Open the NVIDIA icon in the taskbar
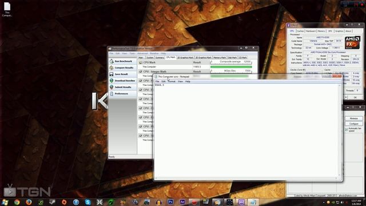Viewport: 366px width, 206px height. click(41, 202)
